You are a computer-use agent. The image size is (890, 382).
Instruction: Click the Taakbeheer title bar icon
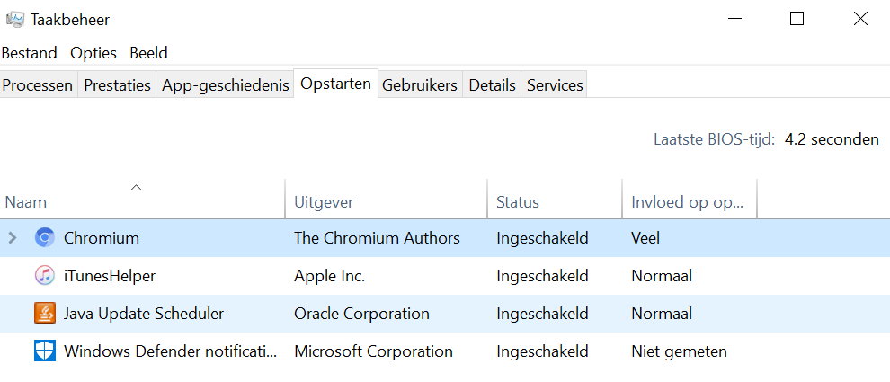coord(14,19)
